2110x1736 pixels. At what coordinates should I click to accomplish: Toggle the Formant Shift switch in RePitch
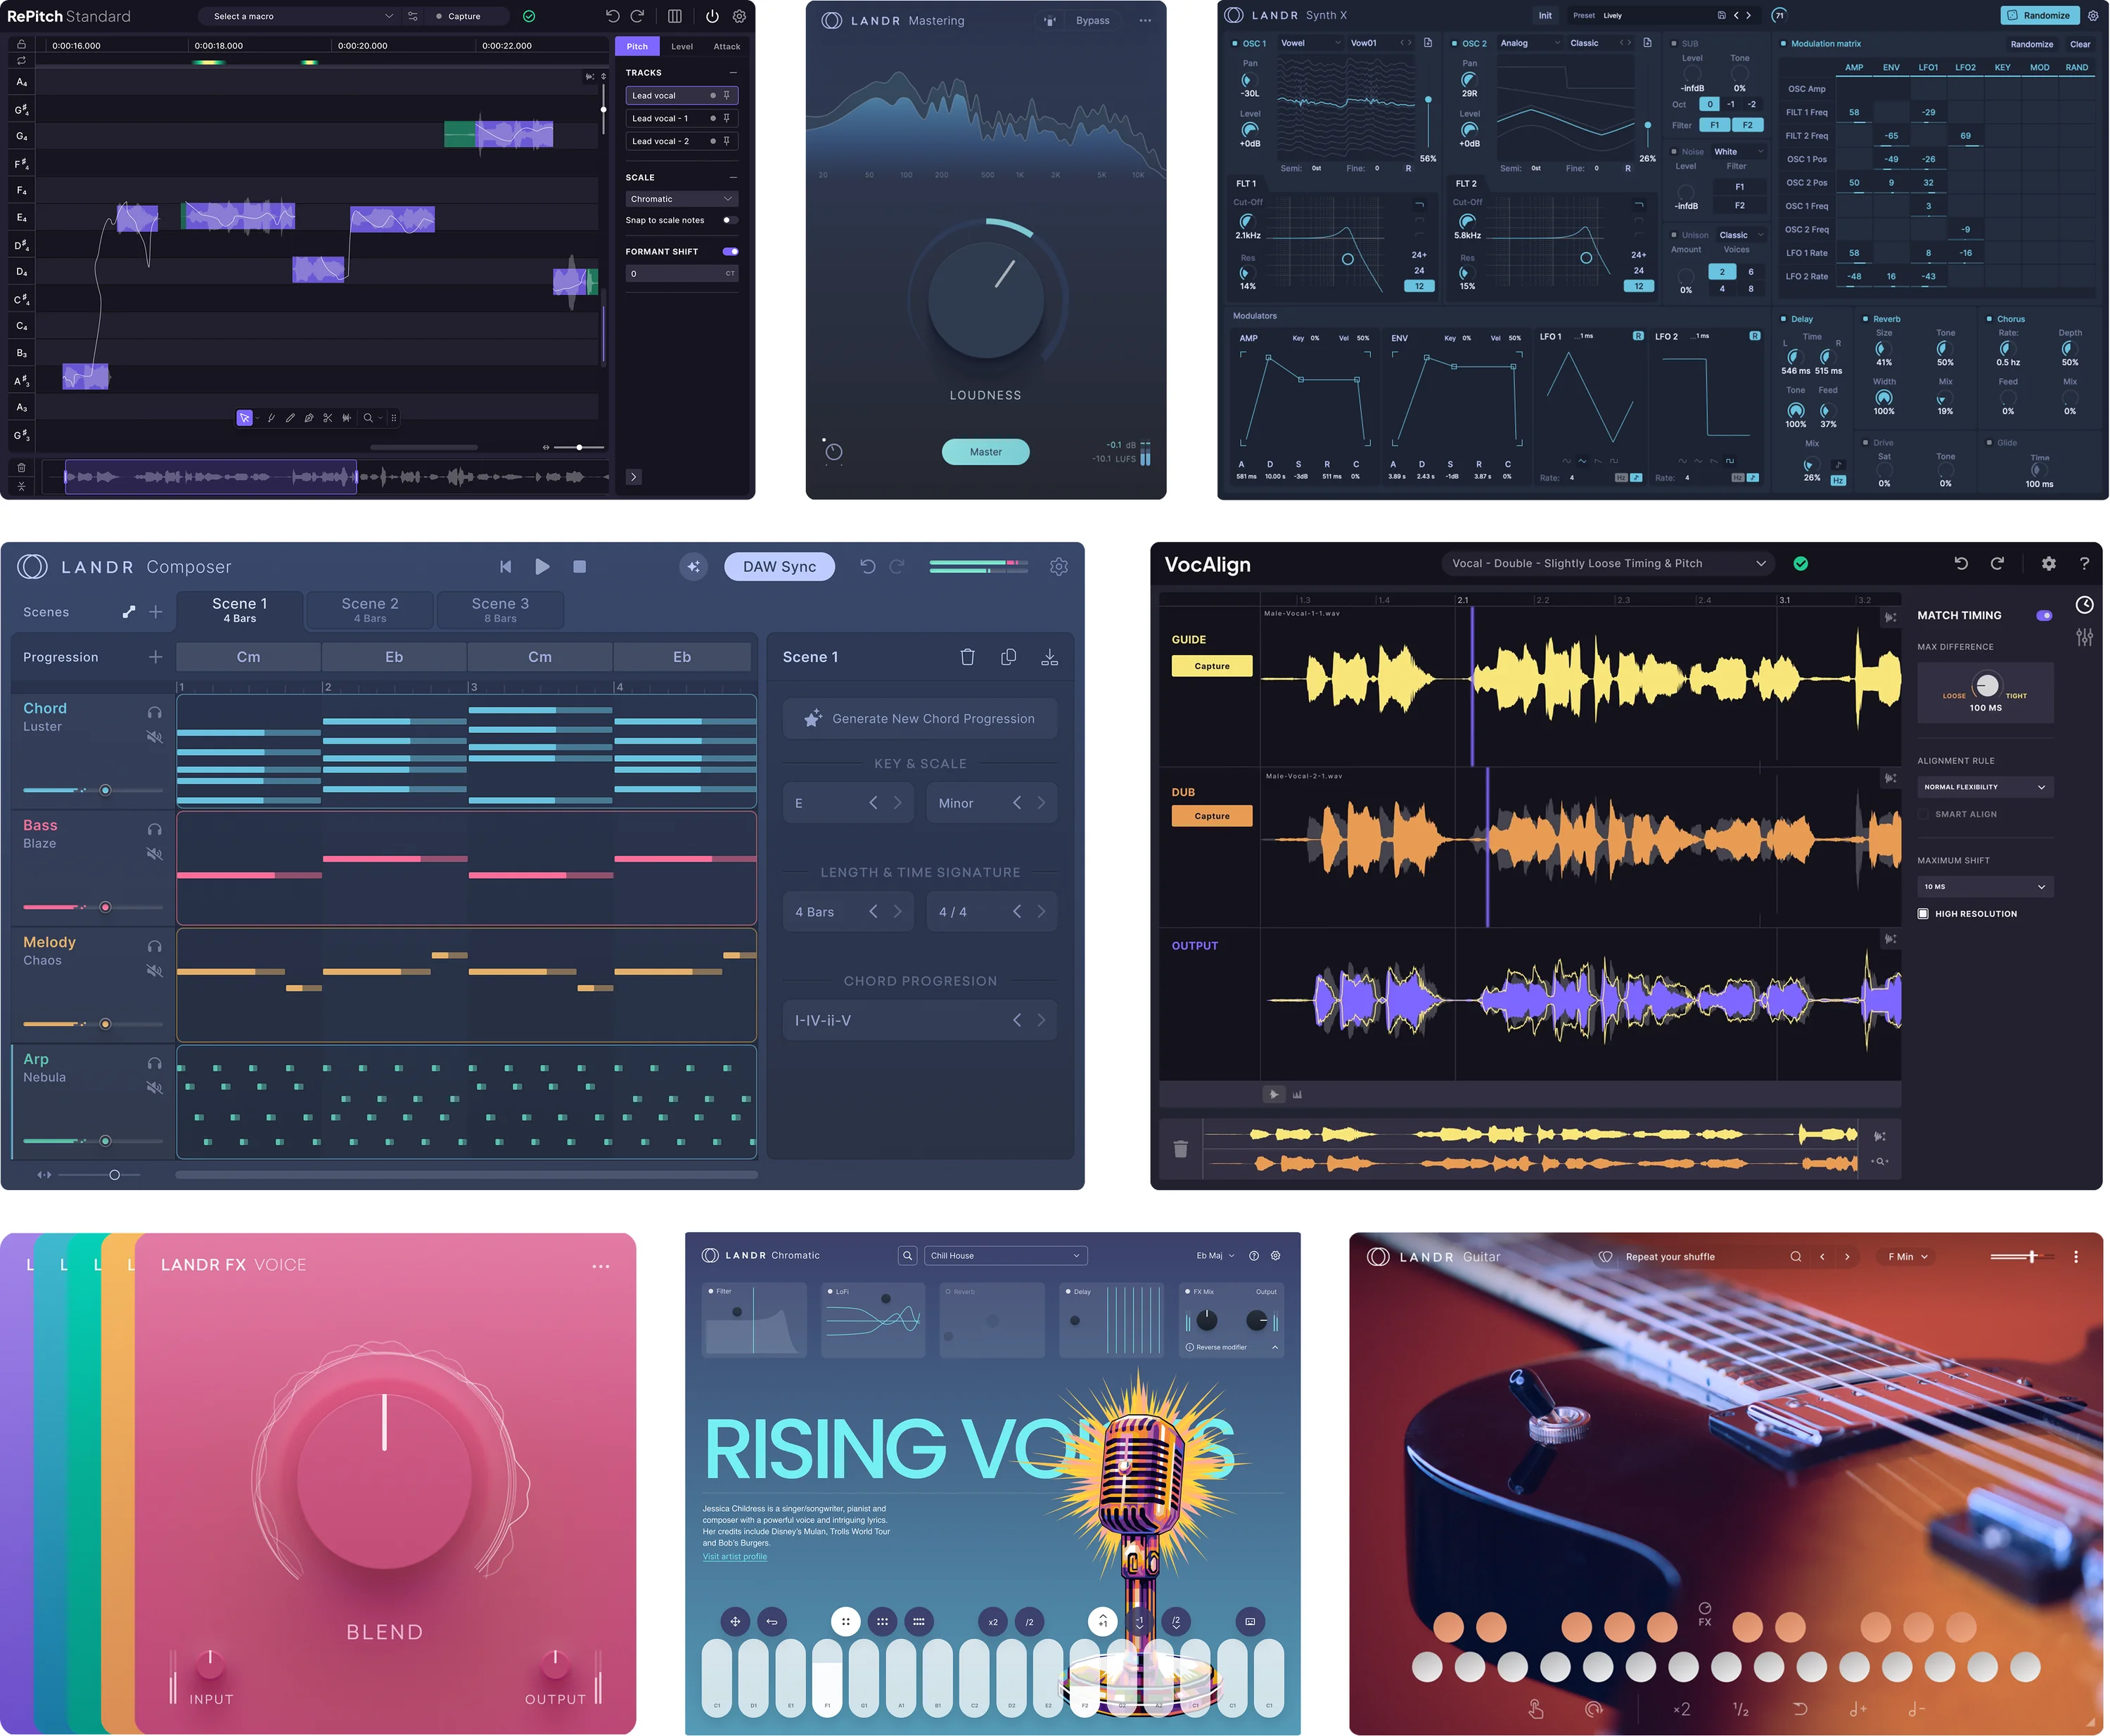(730, 252)
